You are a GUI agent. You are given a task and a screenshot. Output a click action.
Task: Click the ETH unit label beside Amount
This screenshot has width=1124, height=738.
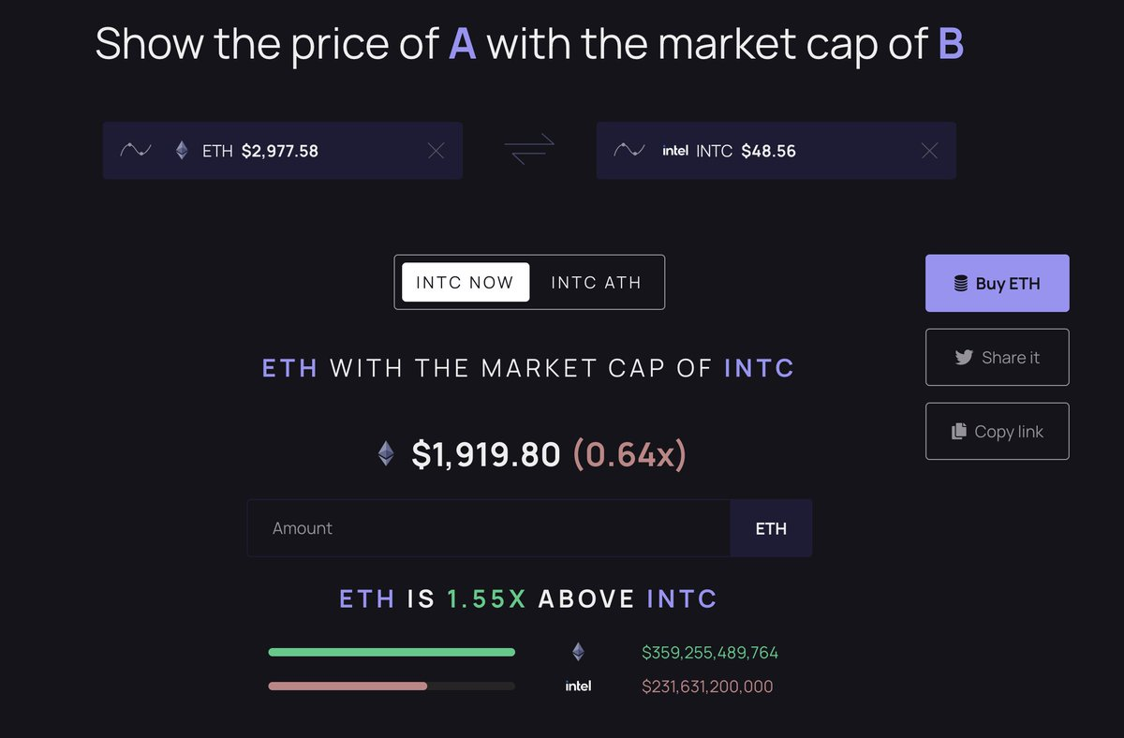771,528
